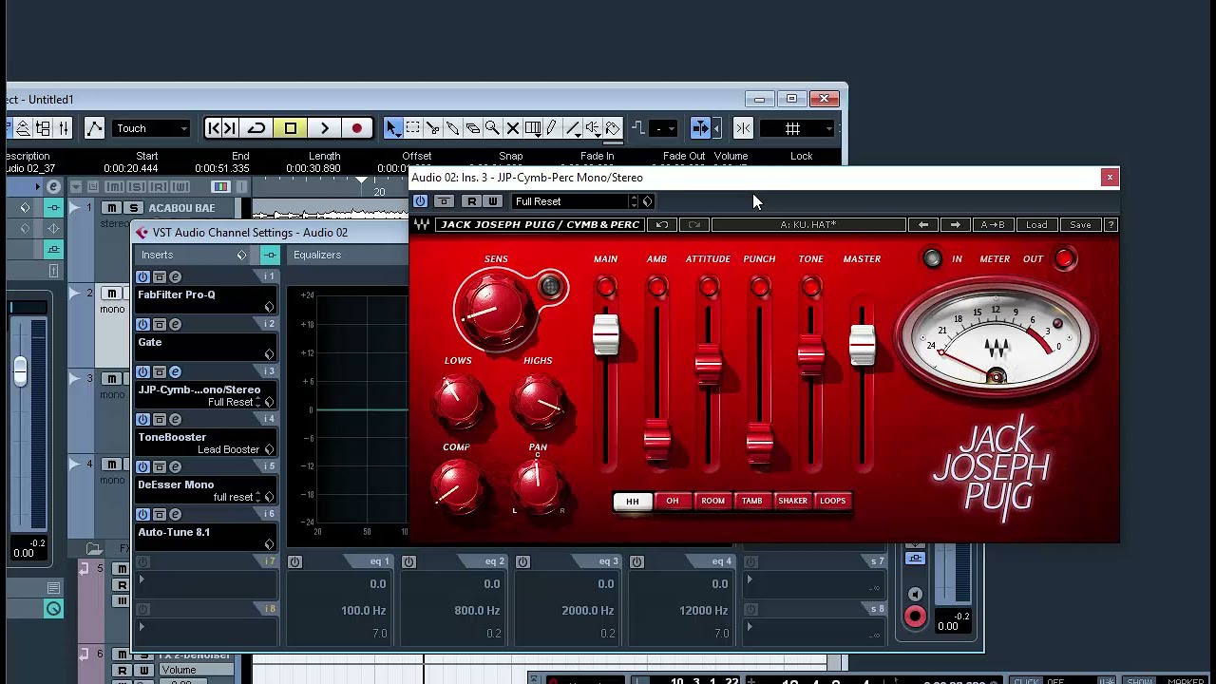This screenshot has height=684, width=1216.
Task: Click the Record transport button
Action: coord(356,128)
